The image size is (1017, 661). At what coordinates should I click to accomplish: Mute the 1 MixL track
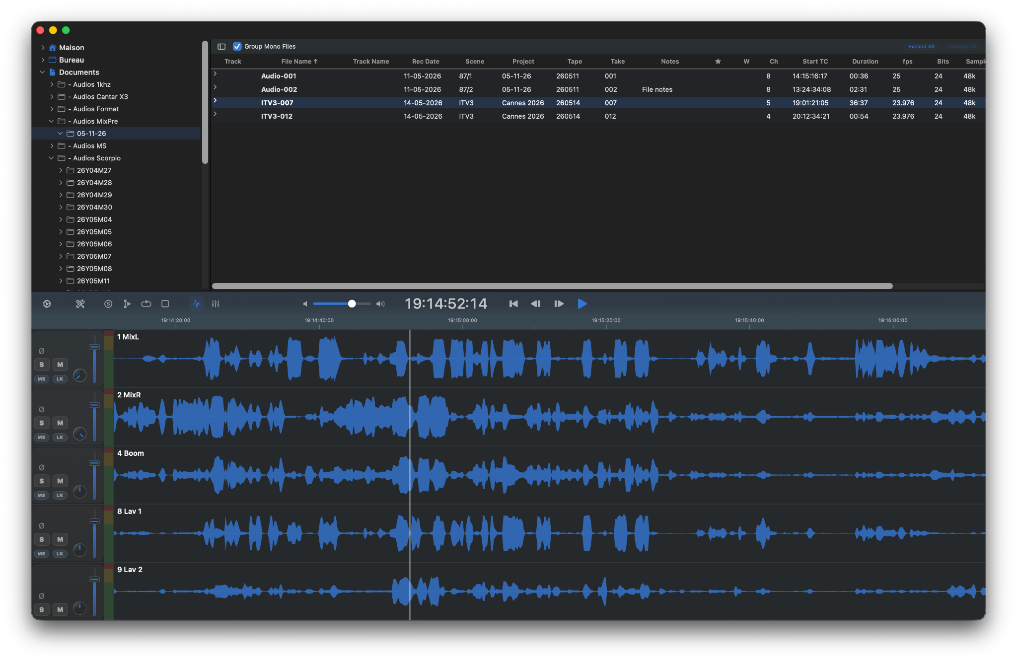click(60, 365)
